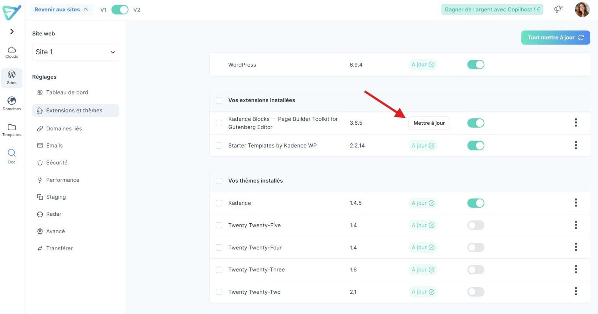
Task: Open Staging menu item
Action: point(75,197)
